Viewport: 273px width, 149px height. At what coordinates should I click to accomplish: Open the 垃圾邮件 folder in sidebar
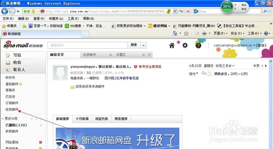coord(12,109)
